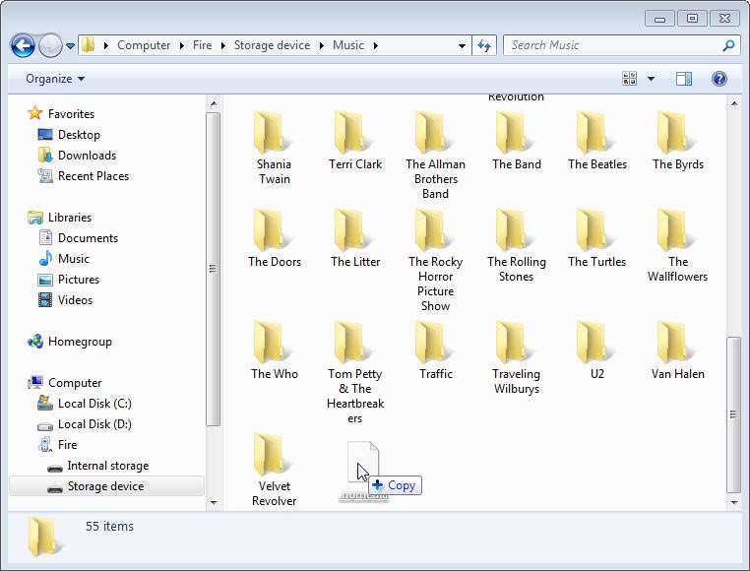The image size is (750, 571).
Task: Select the Velvet Revolver folder
Action: (x=274, y=470)
